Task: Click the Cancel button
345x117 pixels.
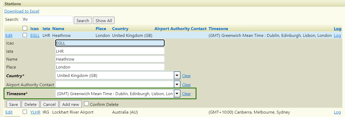Action: pos(49,104)
